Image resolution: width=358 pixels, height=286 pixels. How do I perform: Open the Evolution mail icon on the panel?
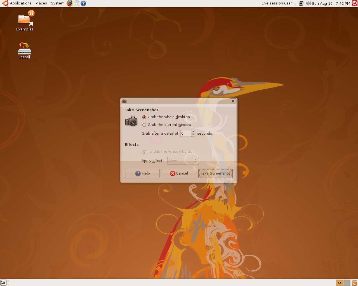point(76,3)
